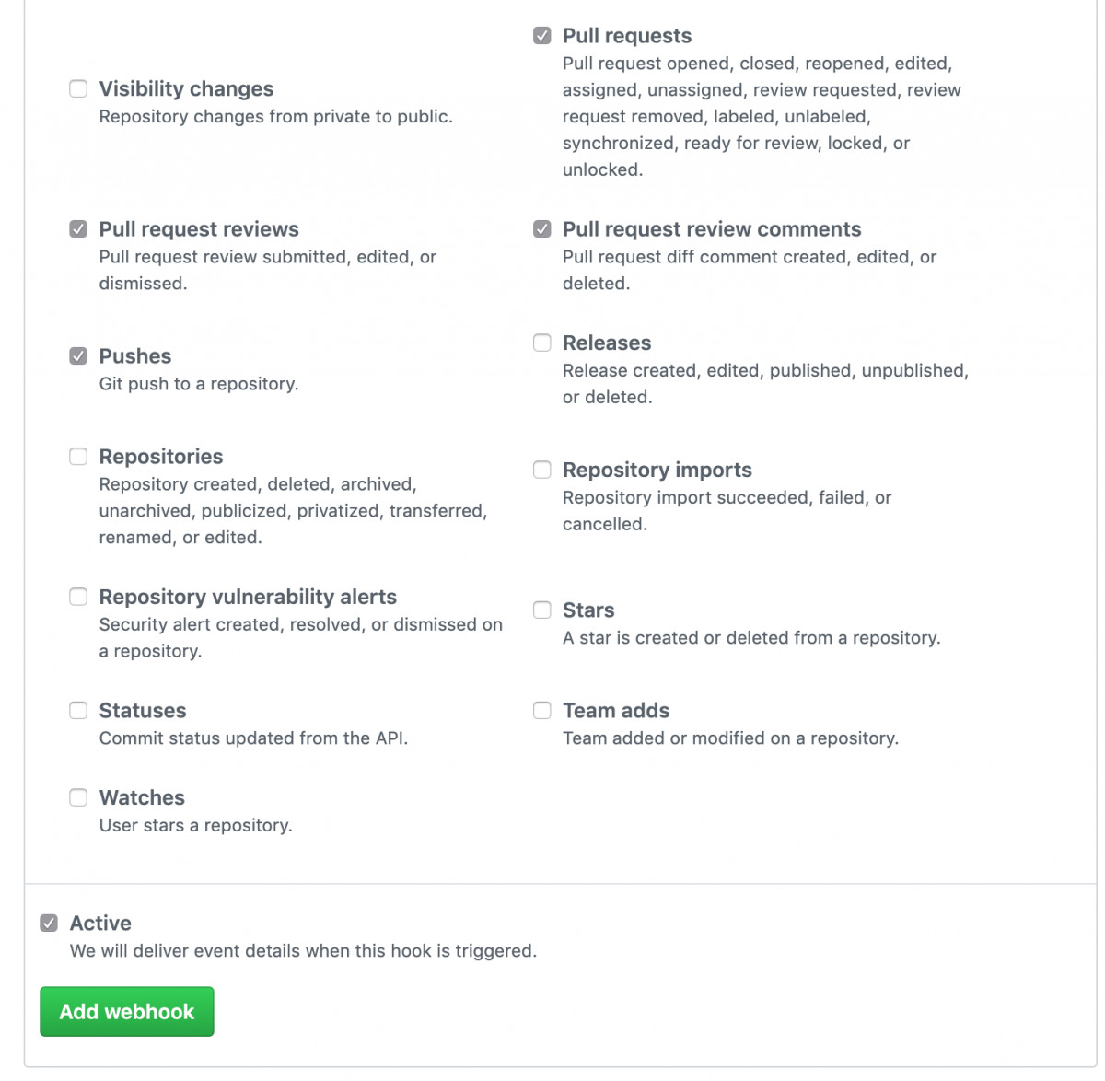
Task: Enable Repository imports notifications
Action: coord(541,470)
